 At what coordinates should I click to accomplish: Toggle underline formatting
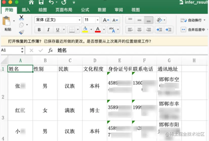coord(58,30)
